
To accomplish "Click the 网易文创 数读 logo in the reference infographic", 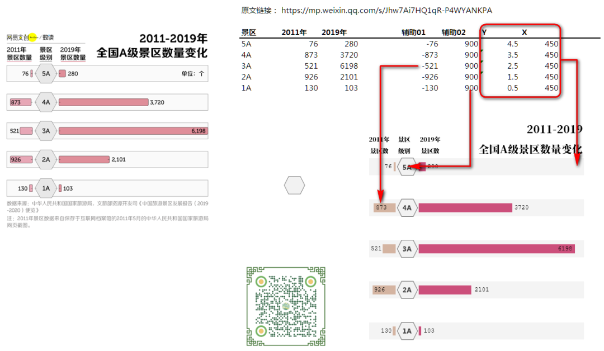I will pos(30,37).
